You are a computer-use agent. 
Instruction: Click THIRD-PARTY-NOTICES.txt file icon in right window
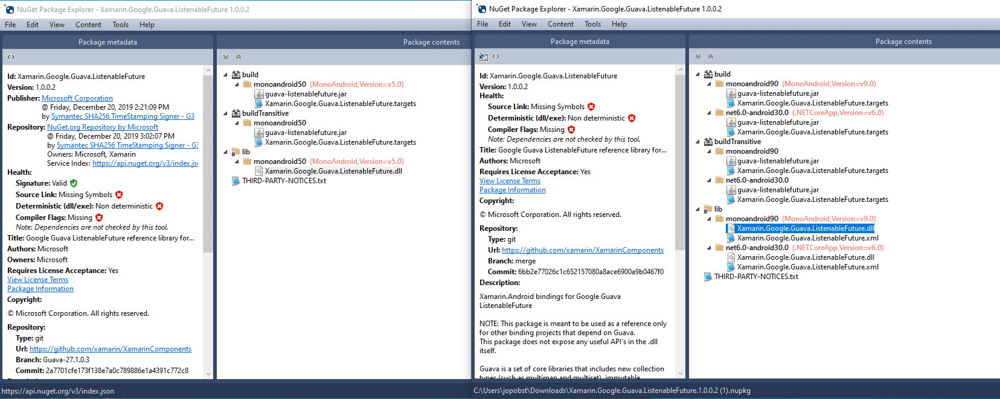(x=708, y=277)
